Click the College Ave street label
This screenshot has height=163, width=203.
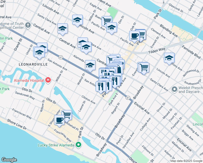point(145,124)
